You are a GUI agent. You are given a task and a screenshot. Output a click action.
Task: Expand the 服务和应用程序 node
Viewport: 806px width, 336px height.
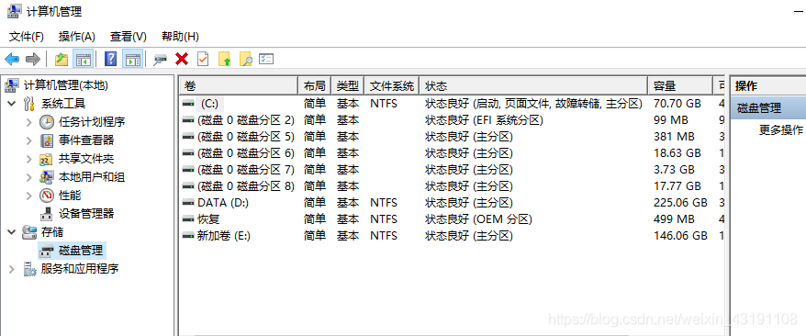[x=11, y=269]
